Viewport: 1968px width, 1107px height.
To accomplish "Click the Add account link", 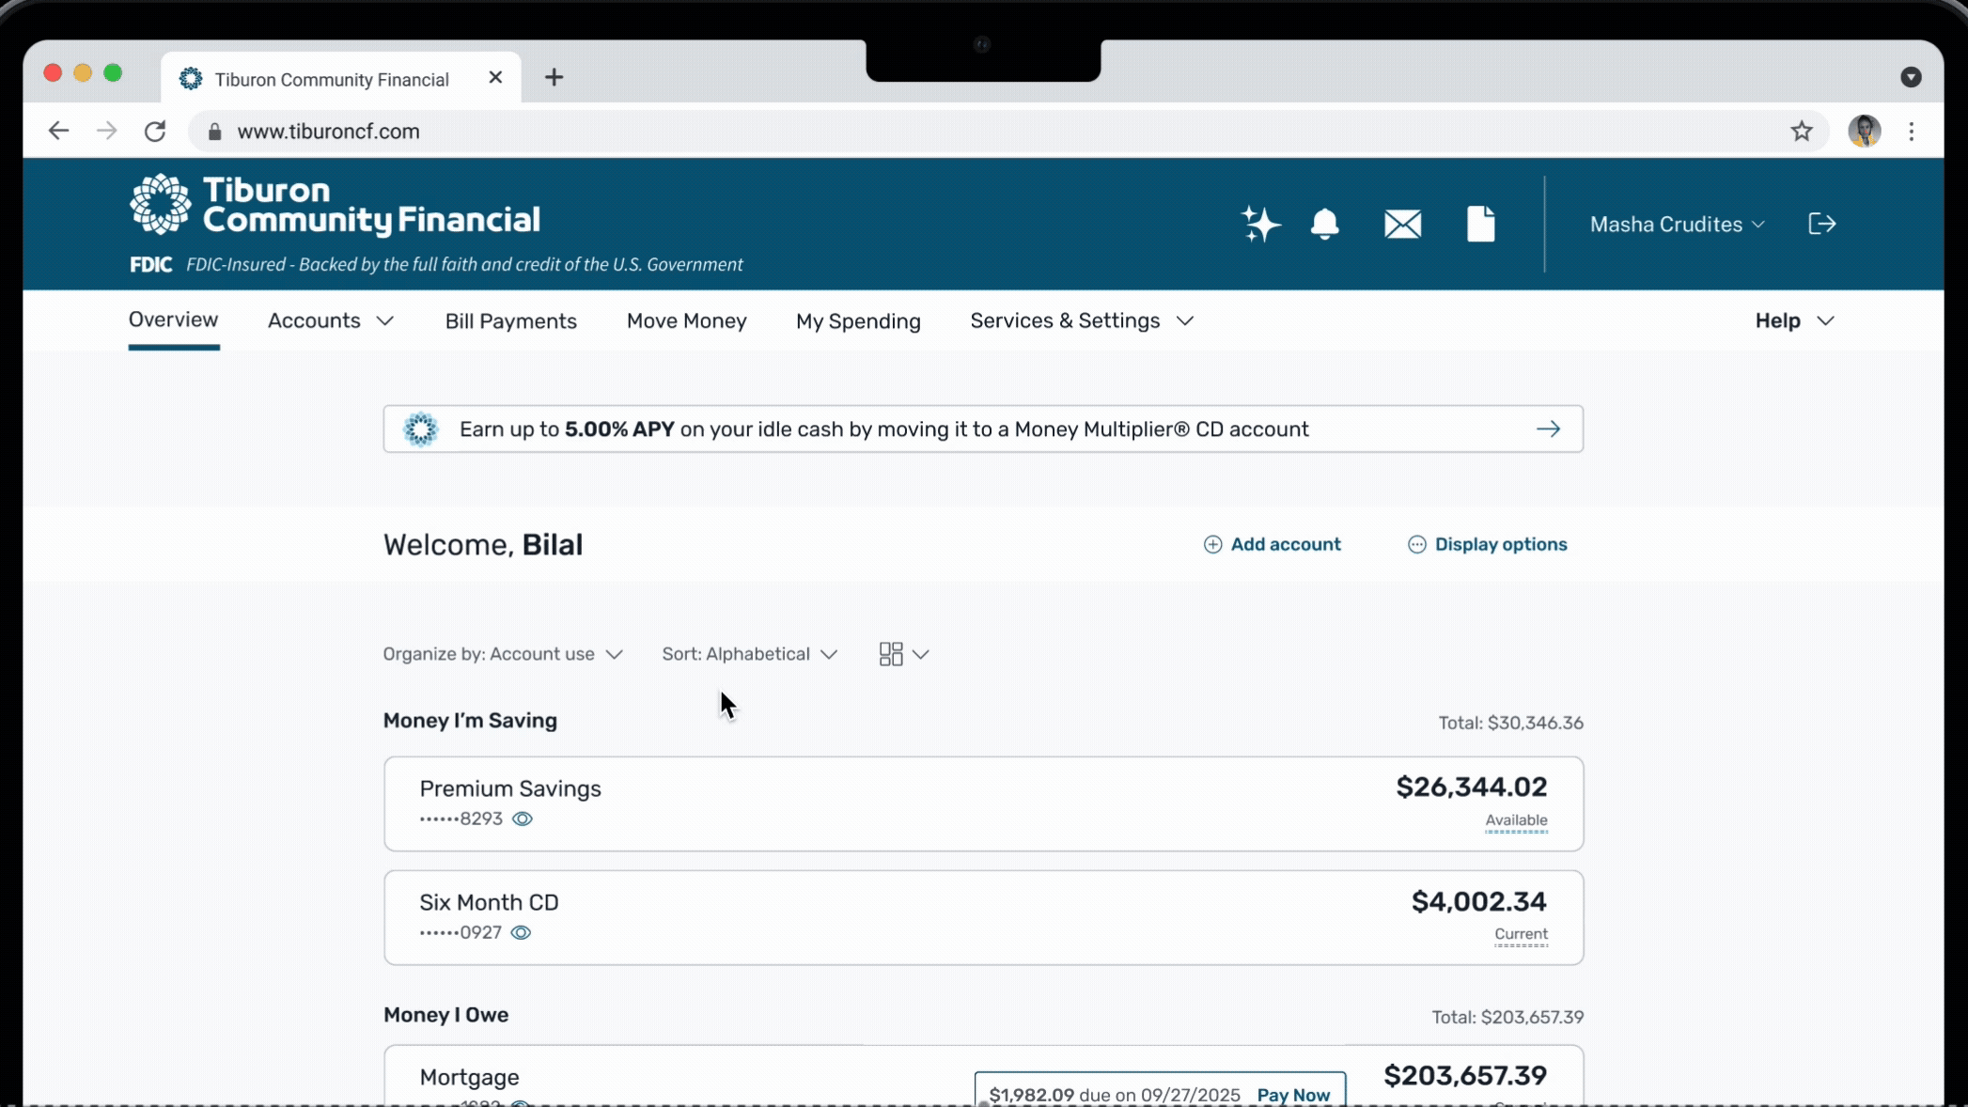I will pos(1273,545).
